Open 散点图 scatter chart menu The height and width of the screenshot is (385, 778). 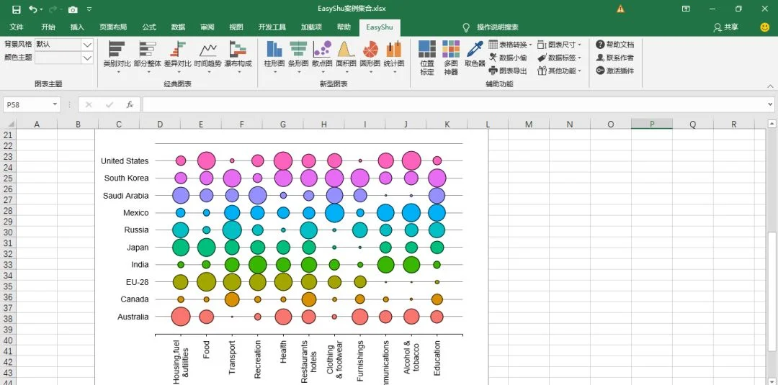[322, 58]
